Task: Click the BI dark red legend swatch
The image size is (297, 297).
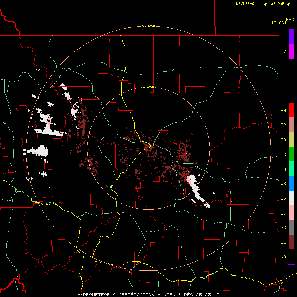Action: [x=291, y=242]
